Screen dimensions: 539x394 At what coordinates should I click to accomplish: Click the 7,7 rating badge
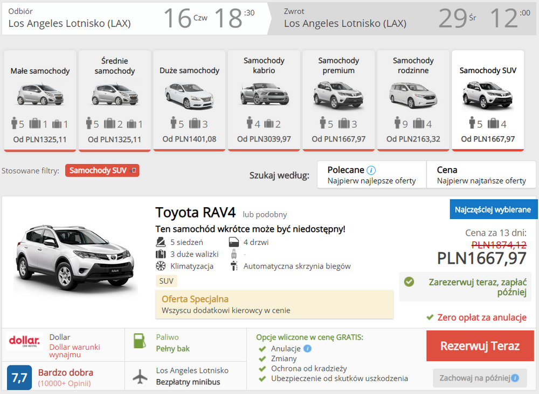[19, 377]
